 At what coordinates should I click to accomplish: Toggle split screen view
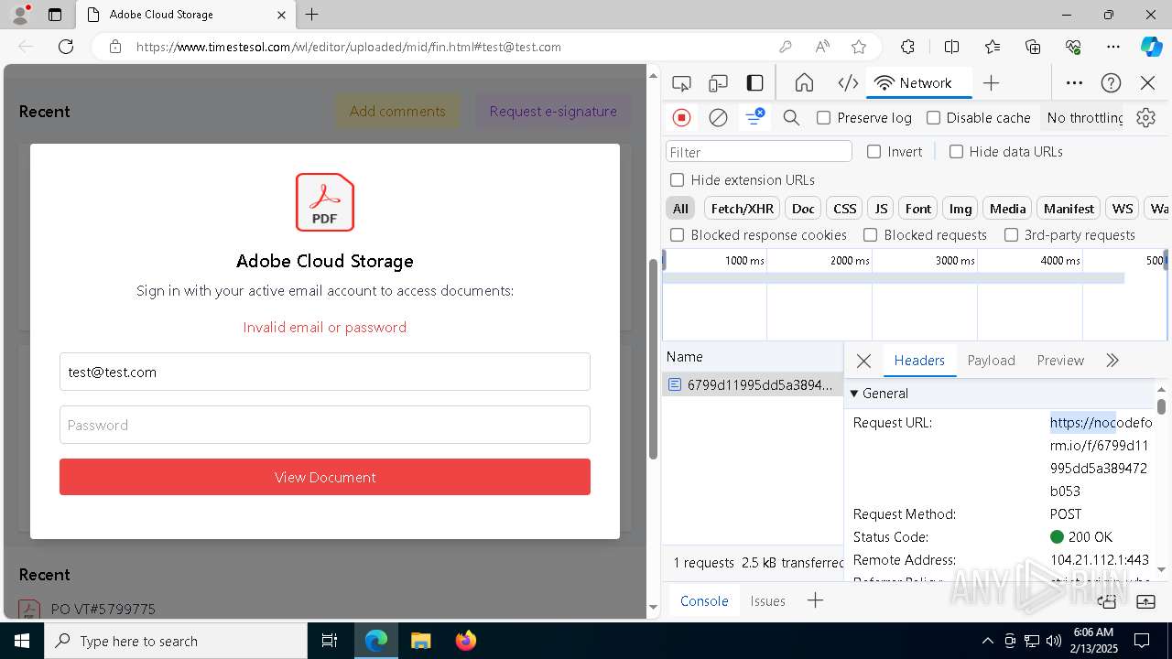click(x=952, y=47)
